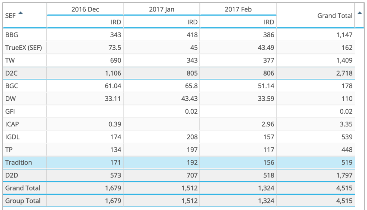Click the sort arrow right of Grand Total header
Image resolution: width=367 pixels, height=210 pixels.
pos(360,13)
